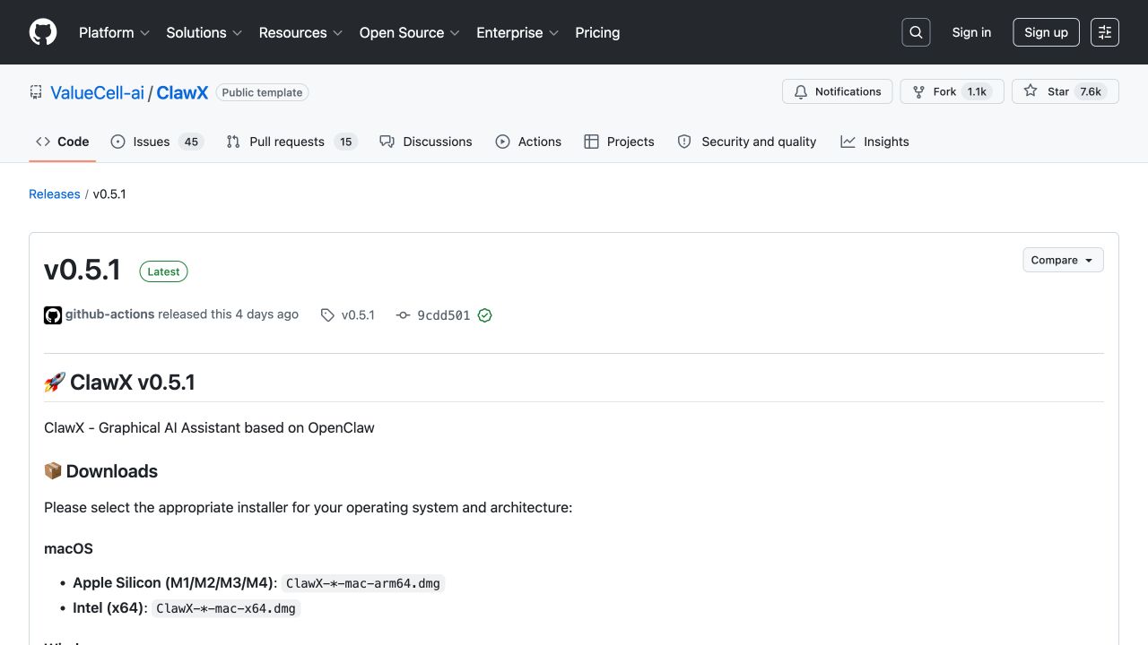Click the ClawX v0.5.1 heading
The image size is (1148, 645).
[x=119, y=383]
